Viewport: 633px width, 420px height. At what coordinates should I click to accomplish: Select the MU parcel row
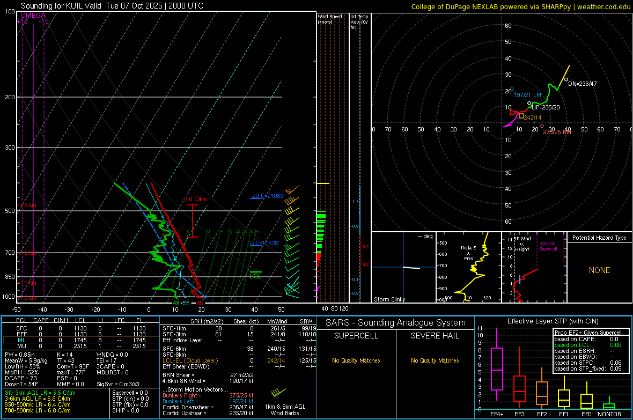(80, 346)
